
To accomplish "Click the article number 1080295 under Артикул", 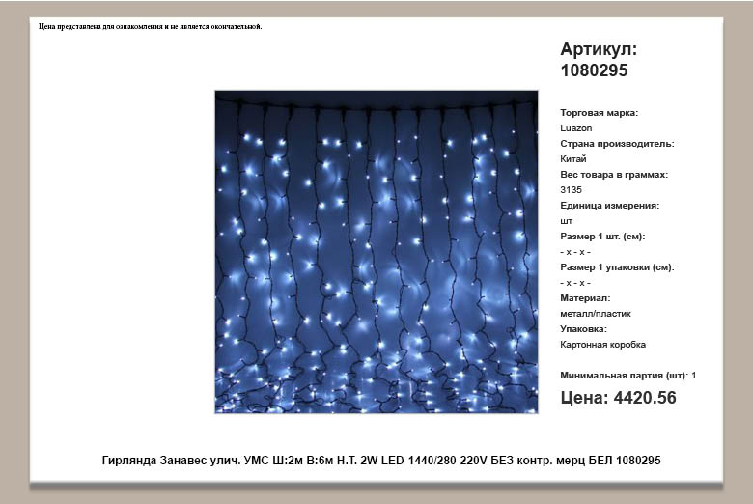I will click(x=594, y=70).
